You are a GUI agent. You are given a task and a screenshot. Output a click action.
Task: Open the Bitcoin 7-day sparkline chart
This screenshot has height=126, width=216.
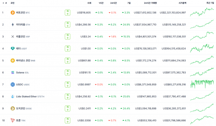click(x=202, y=12)
